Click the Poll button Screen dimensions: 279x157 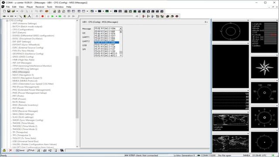[31, 150]
